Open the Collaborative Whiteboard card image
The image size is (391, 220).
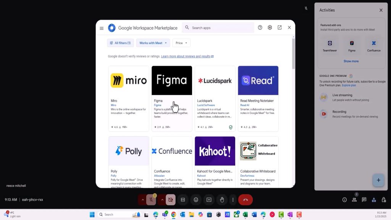(x=258, y=151)
